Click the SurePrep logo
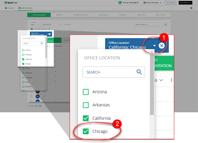198x143 pixels. click(x=11, y=3)
